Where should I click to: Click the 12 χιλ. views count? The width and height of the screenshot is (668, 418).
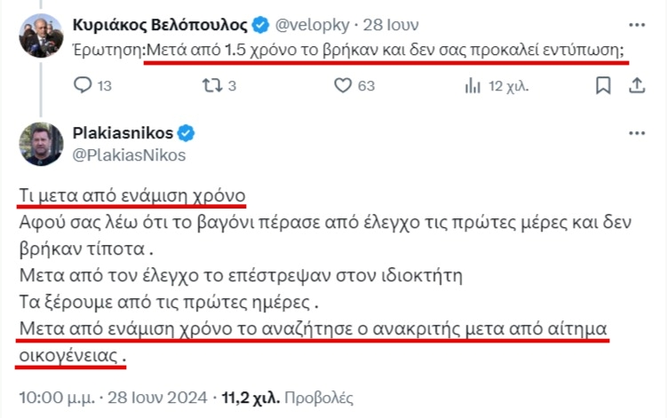coord(508,86)
